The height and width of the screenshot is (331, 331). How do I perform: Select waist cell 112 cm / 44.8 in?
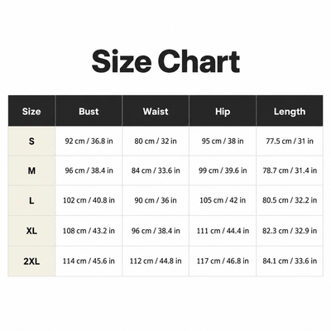[x=156, y=261]
